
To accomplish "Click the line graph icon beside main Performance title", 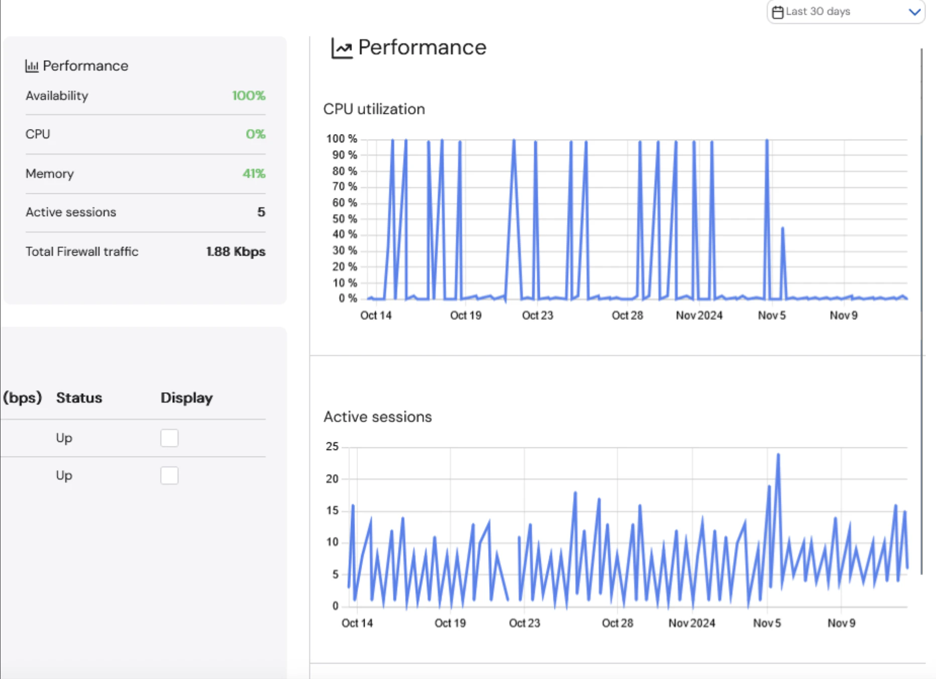I will (341, 48).
